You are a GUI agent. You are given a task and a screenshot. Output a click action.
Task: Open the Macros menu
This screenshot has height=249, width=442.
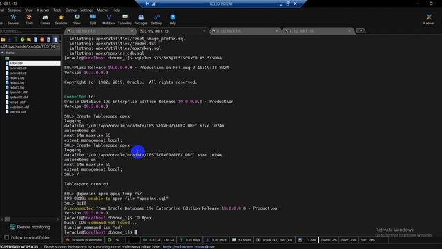[x=103, y=10]
